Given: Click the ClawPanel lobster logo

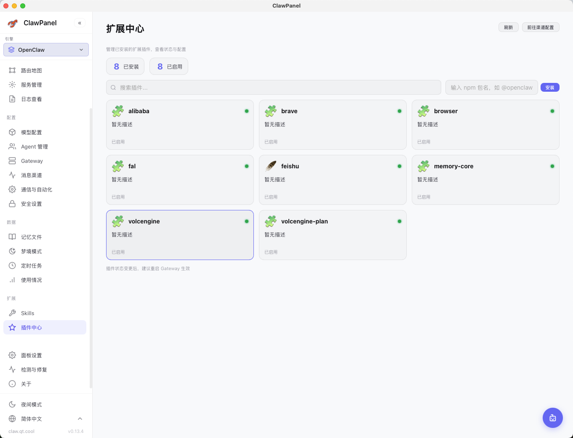Looking at the screenshot, I should [x=13, y=23].
